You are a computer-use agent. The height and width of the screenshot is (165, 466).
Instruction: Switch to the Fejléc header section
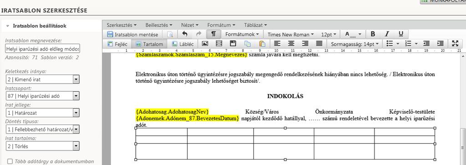(x=118, y=44)
